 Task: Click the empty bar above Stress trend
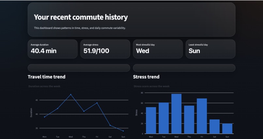(184, 68)
